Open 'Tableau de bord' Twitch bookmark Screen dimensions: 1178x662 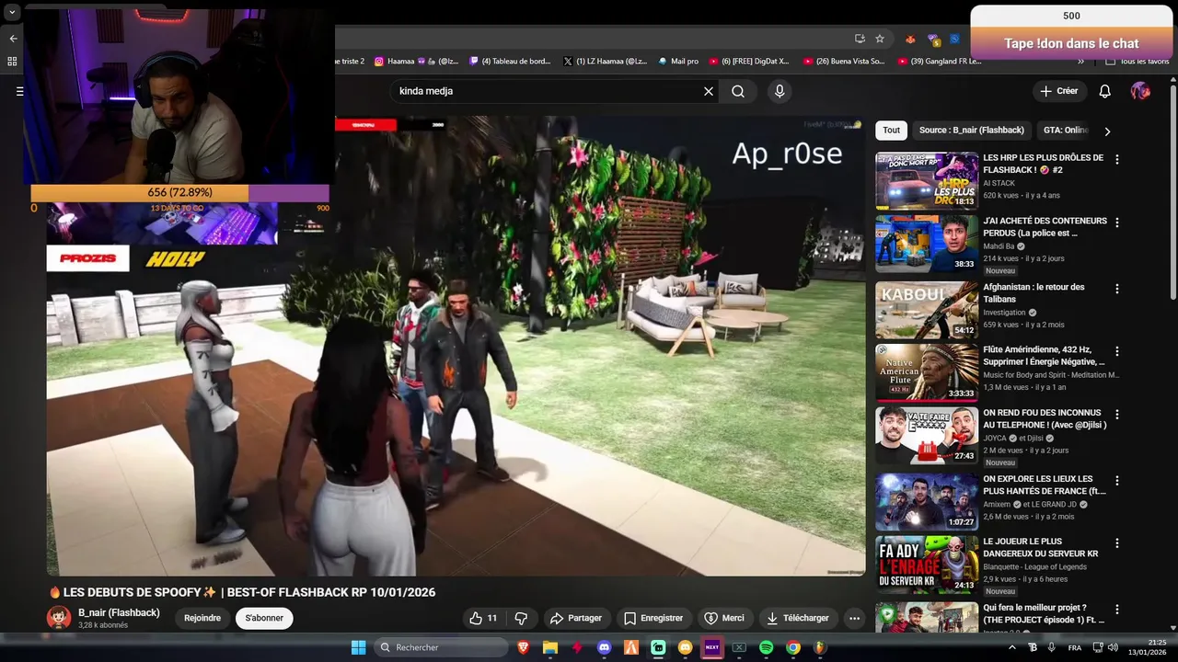coord(510,62)
